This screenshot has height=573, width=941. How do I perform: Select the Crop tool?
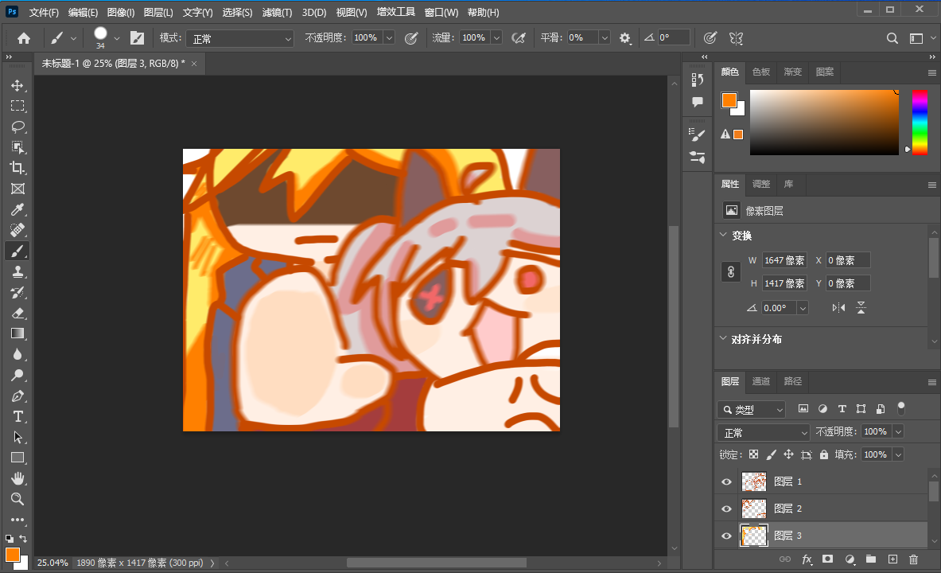tap(17, 168)
